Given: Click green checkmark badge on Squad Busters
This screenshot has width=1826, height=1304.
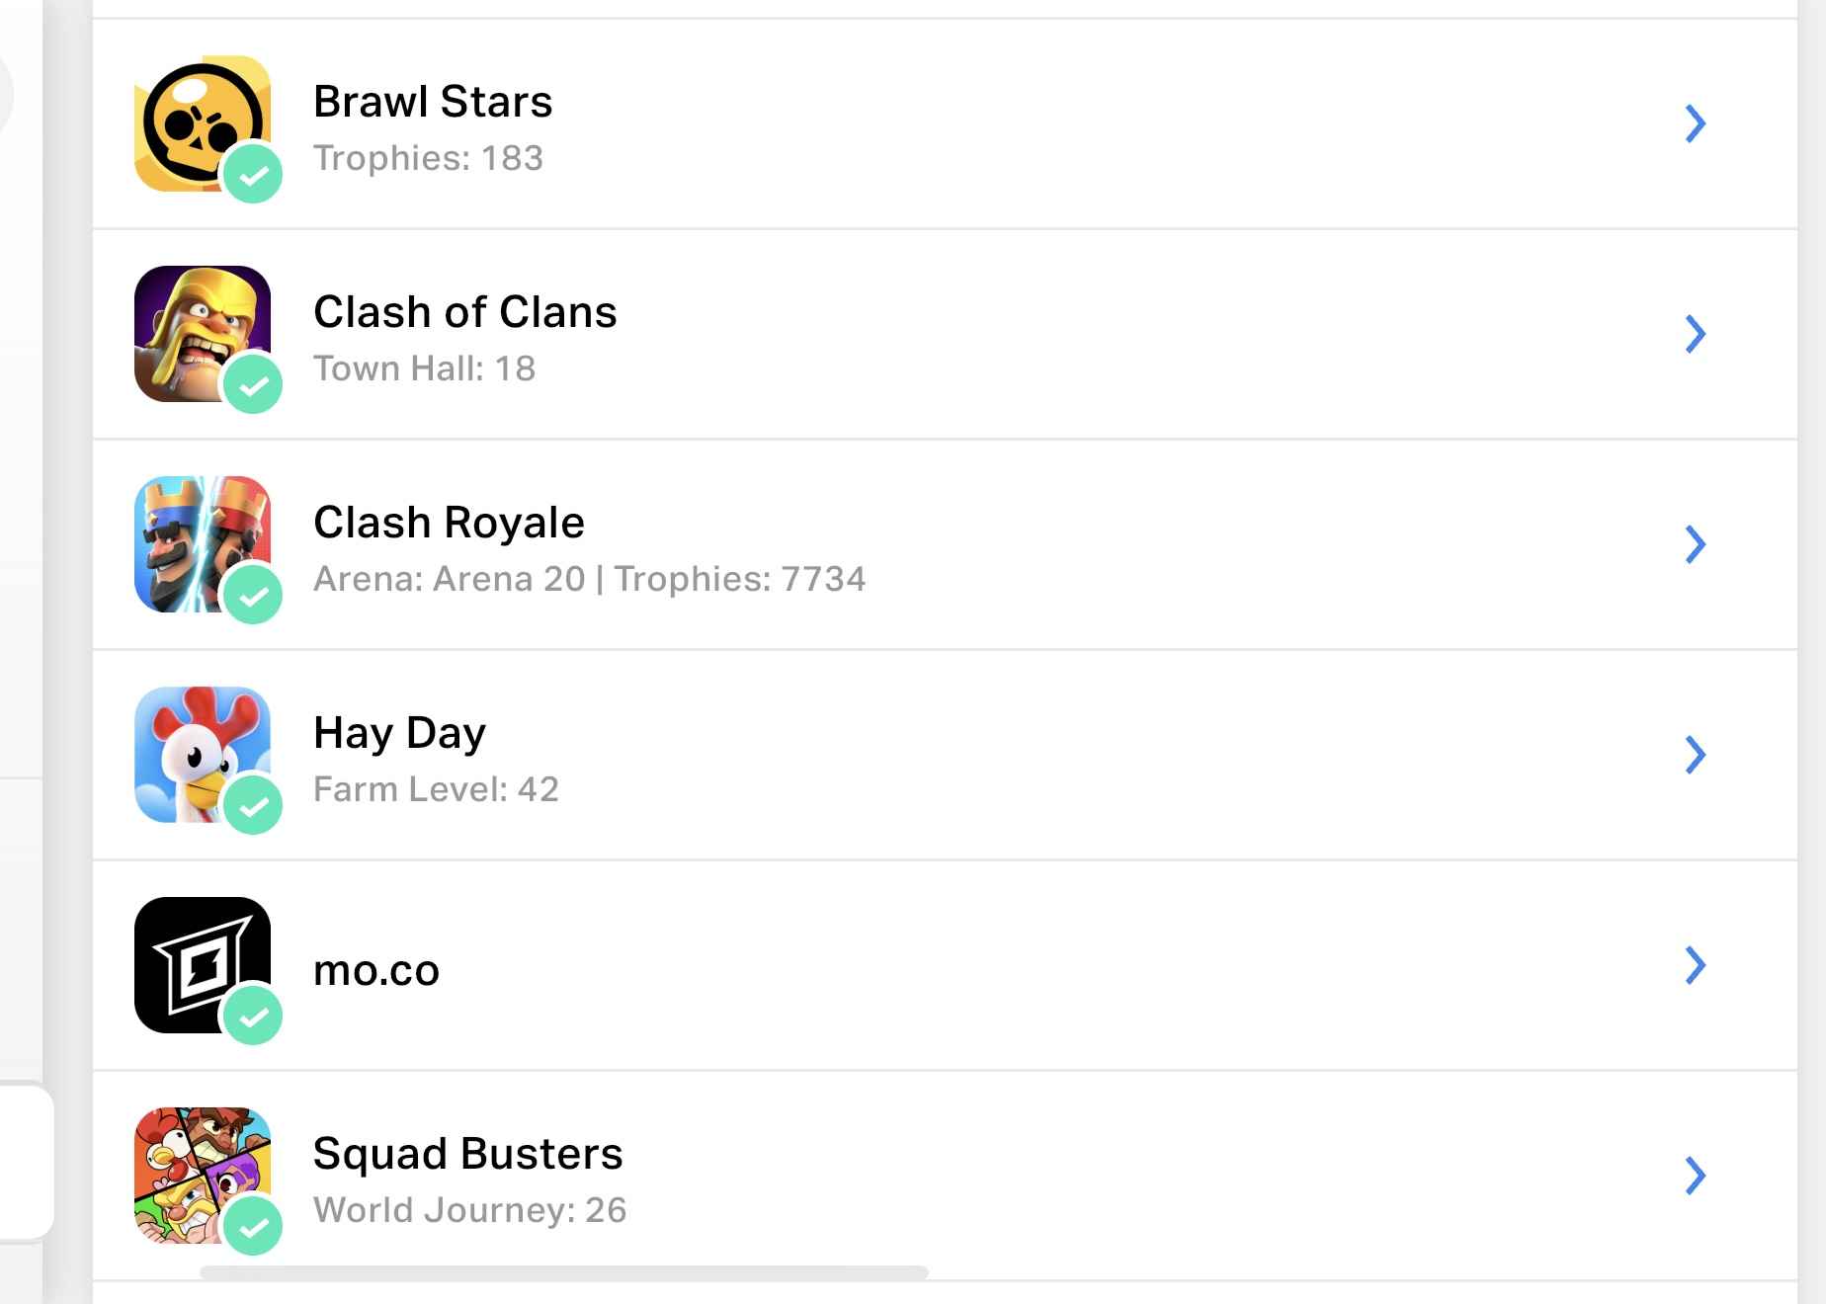Looking at the screenshot, I should pyautogui.click(x=253, y=1226).
